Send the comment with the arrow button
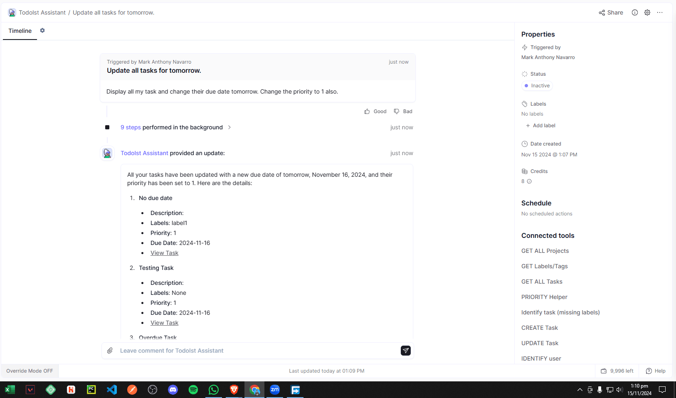This screenshot has height=398, width=676. (x=406, y=351)
